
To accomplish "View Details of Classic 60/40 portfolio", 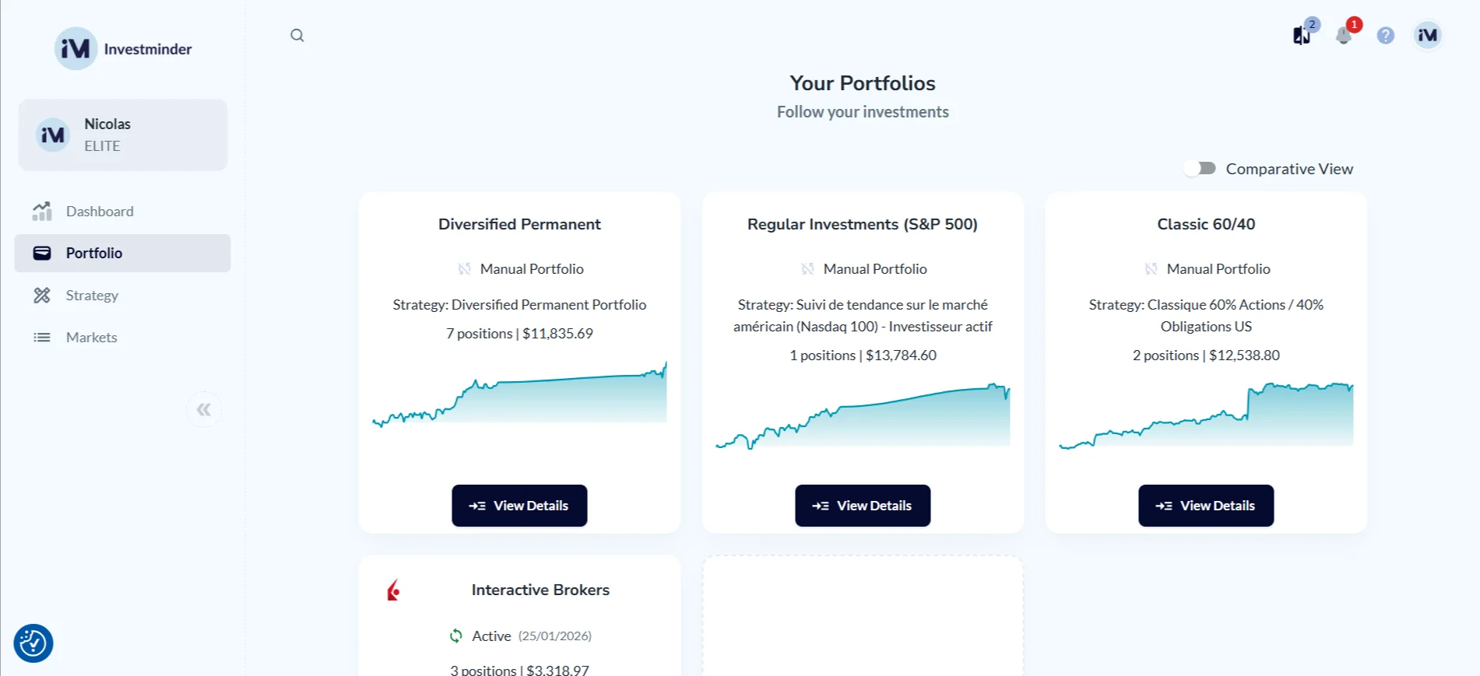I will coord(1206,506).
